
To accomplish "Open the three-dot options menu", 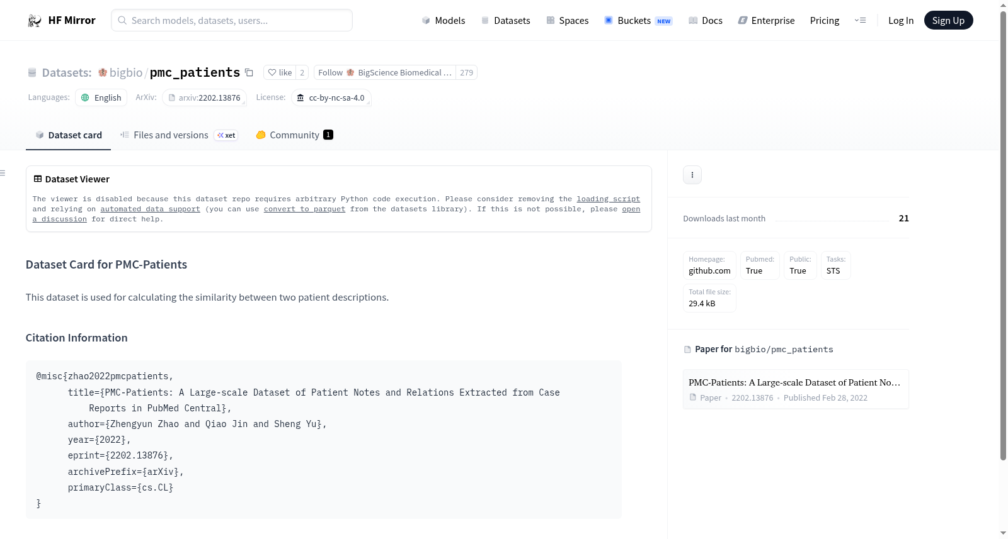I will coord(692,175).
